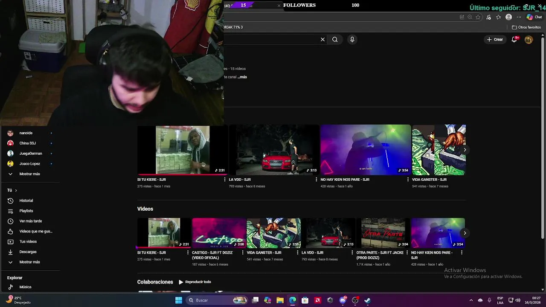Open options for CASTIGO - SJR FT DOZIZ
The height and width of the screenshot is (307, 546).
243,252
